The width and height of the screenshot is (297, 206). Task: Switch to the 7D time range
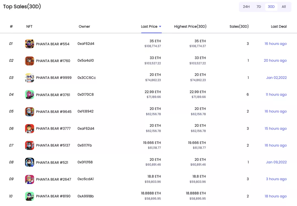(x=259, y=7)
